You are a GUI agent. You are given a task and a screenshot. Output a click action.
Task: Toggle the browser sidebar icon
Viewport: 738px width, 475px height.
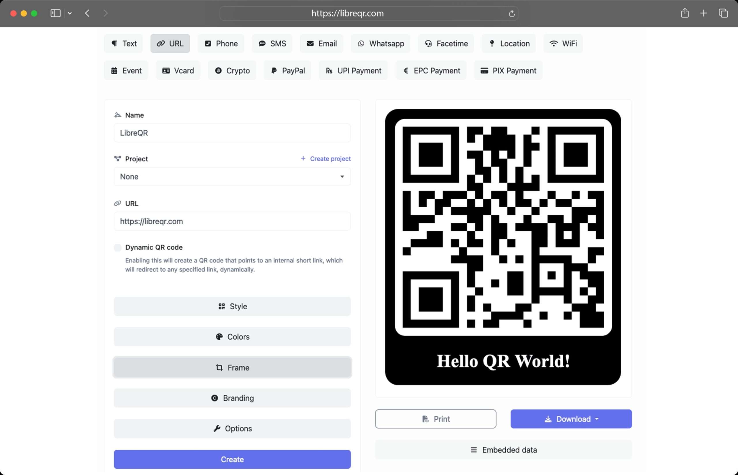(56, 13)
